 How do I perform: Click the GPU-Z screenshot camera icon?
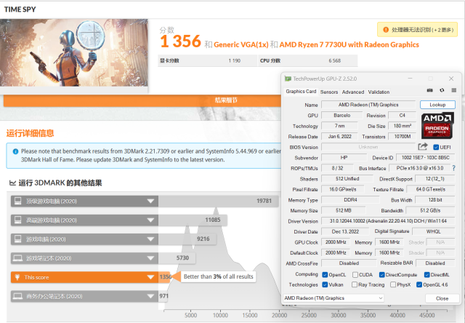pyautogui.click(x=429, y=90)
